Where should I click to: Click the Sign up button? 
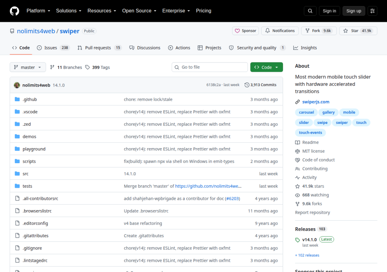pyautogui.click(x=354, y=11)
